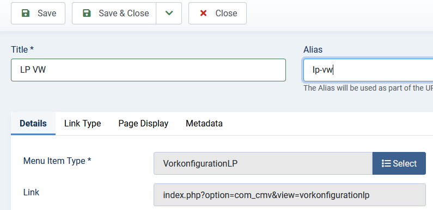Click the VorkonfigurationLP Menu Item Type field
433x210 pixels.
[x=263, y=163]
